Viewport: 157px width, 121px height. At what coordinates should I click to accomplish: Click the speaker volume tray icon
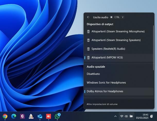[x=126, y=116]
